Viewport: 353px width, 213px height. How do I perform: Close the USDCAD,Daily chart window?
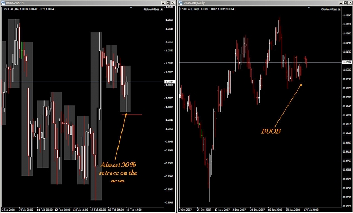click(x=351, y=3)
